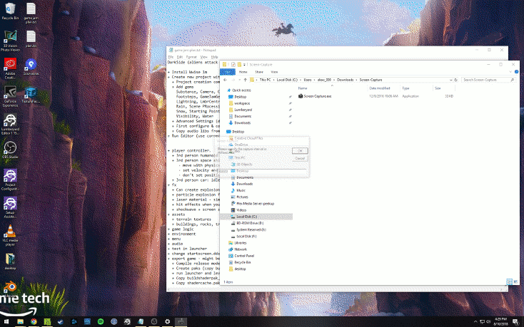Sort by the Name column header
The image size is (524, 327).
pos(303,88)
